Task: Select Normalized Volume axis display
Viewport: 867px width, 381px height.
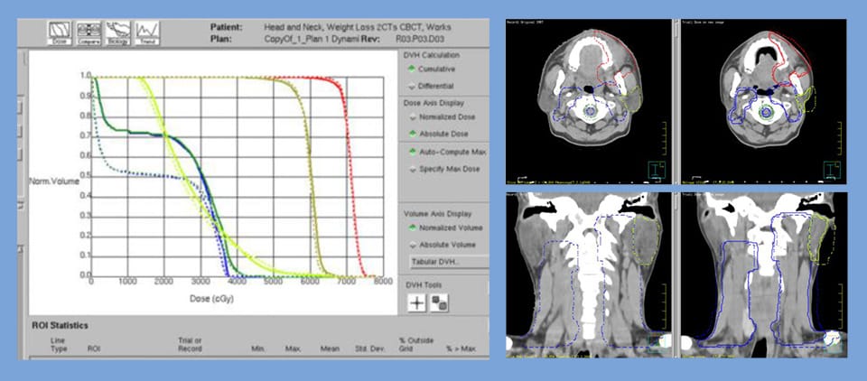Action: (413, 228)
